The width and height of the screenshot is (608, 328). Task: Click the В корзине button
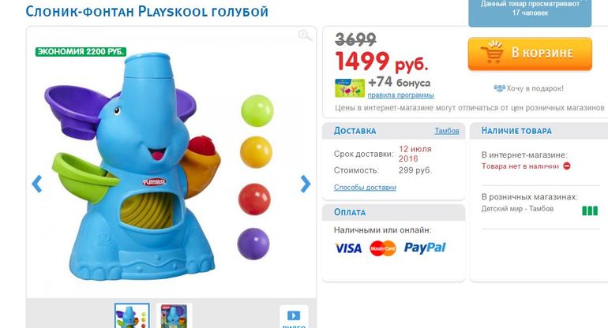(x=530, y=54)
